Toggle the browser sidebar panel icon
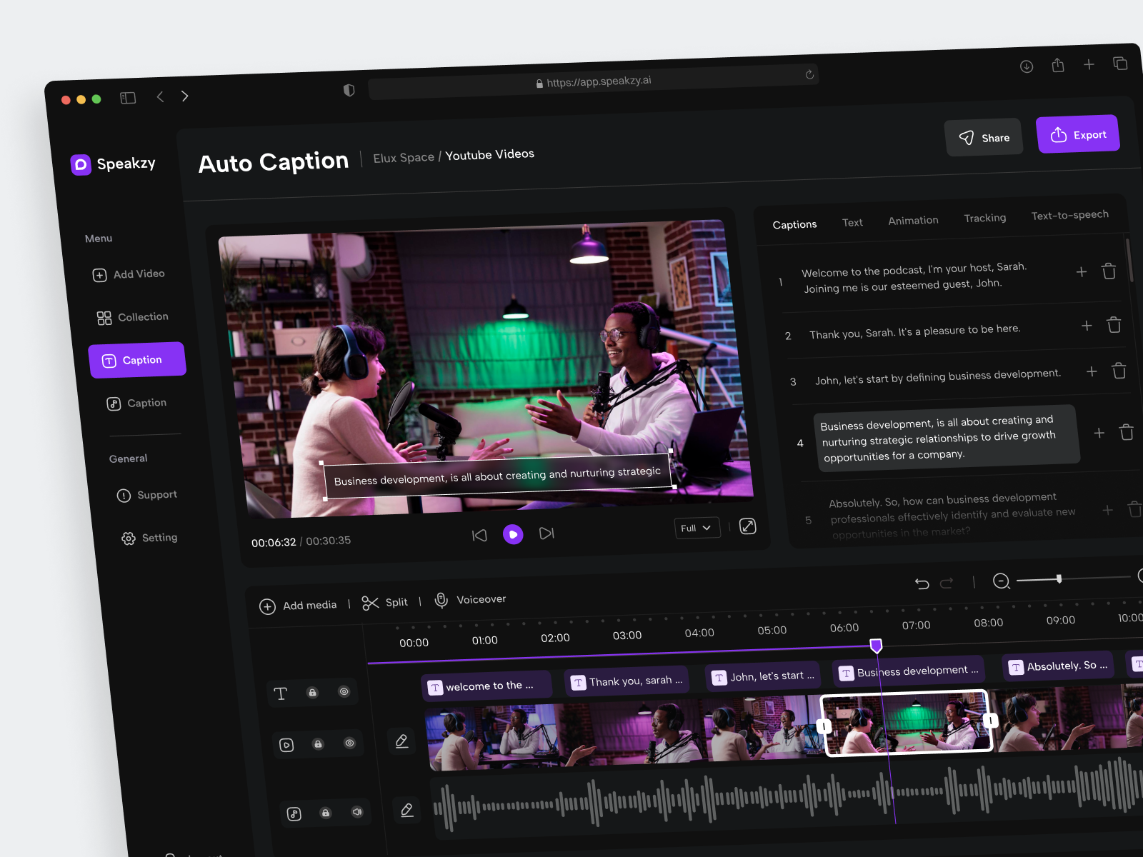Screen dimensions: 1143x857 (128, 97)
